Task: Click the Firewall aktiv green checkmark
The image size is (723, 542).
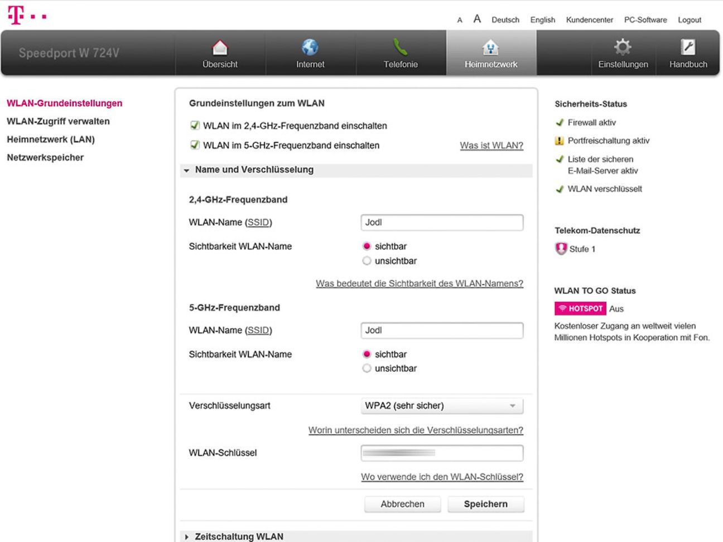Action: [560, 123]
